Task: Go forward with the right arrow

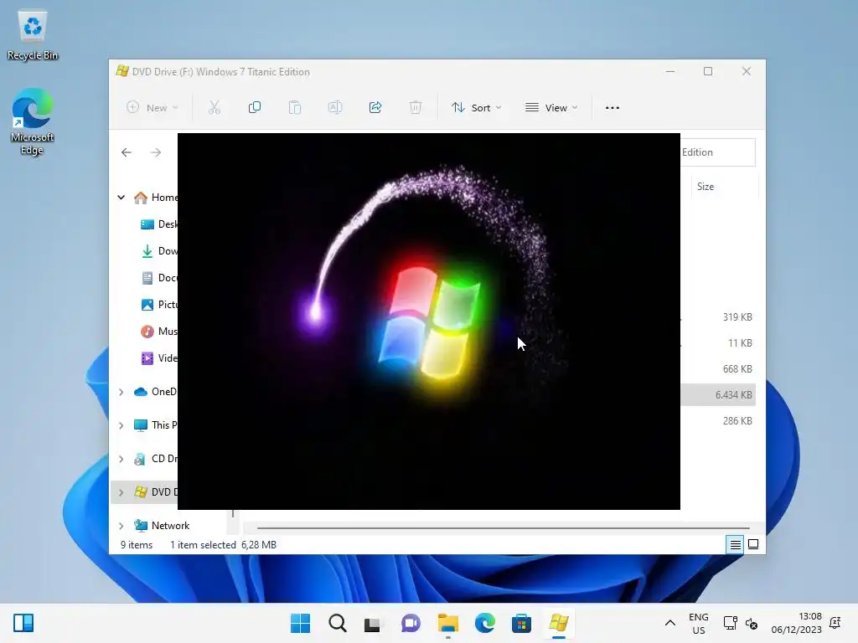Action: tap(156, 152)
